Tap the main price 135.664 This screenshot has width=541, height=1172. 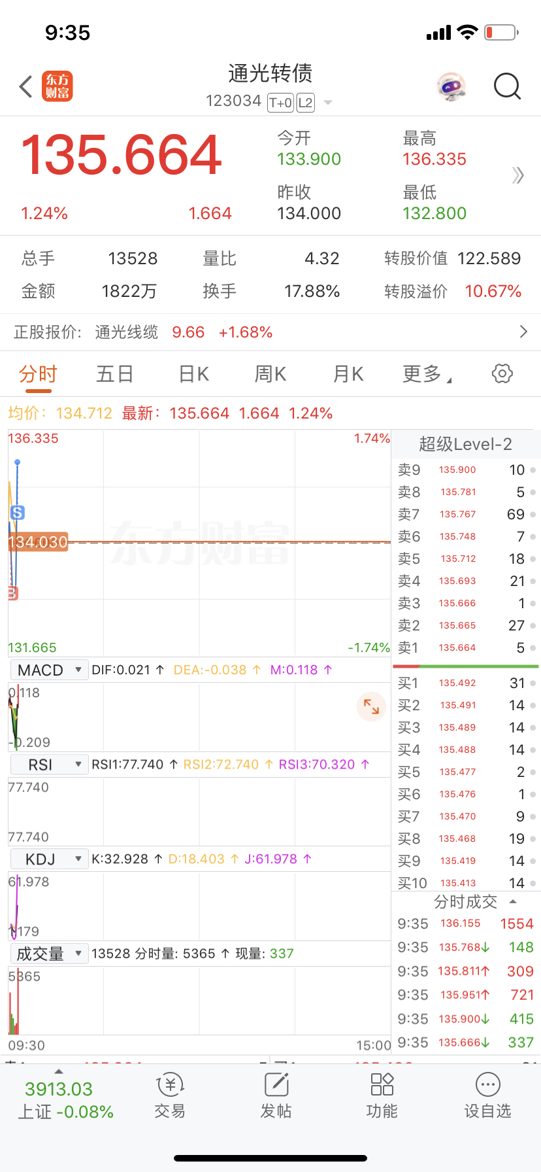[122, 155]
